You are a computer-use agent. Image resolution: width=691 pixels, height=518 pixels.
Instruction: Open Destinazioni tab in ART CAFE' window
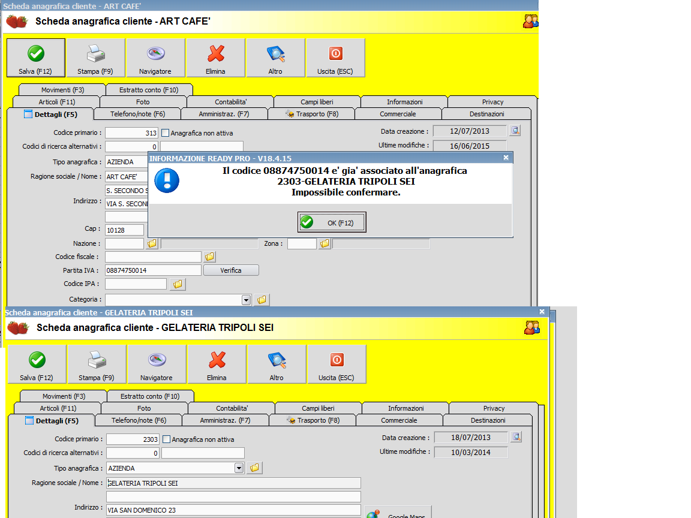coord(486,114)
